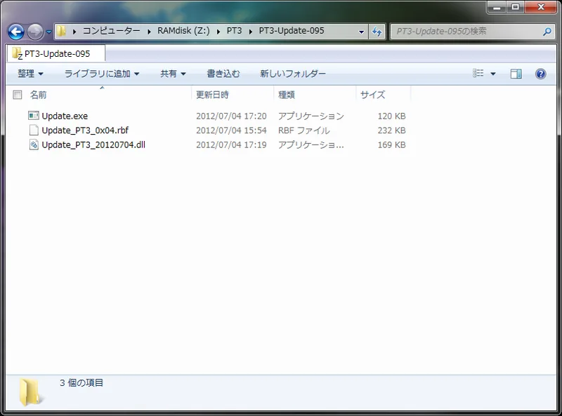The width and height of the screenshot is (562, 416).
Task: Select the Update_PT3_20120704.dll file
Action: (x=93, y=145)
